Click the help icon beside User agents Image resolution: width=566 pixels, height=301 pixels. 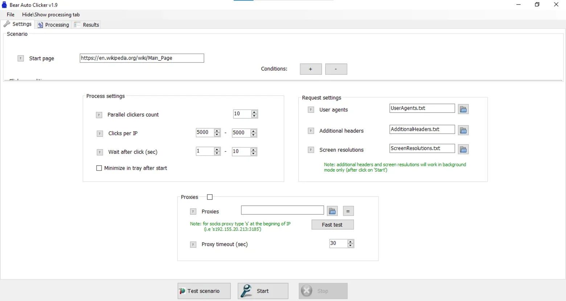311,110
